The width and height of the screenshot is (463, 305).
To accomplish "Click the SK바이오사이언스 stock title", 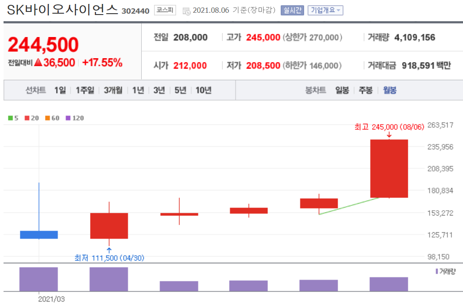I will coord(62,10).
